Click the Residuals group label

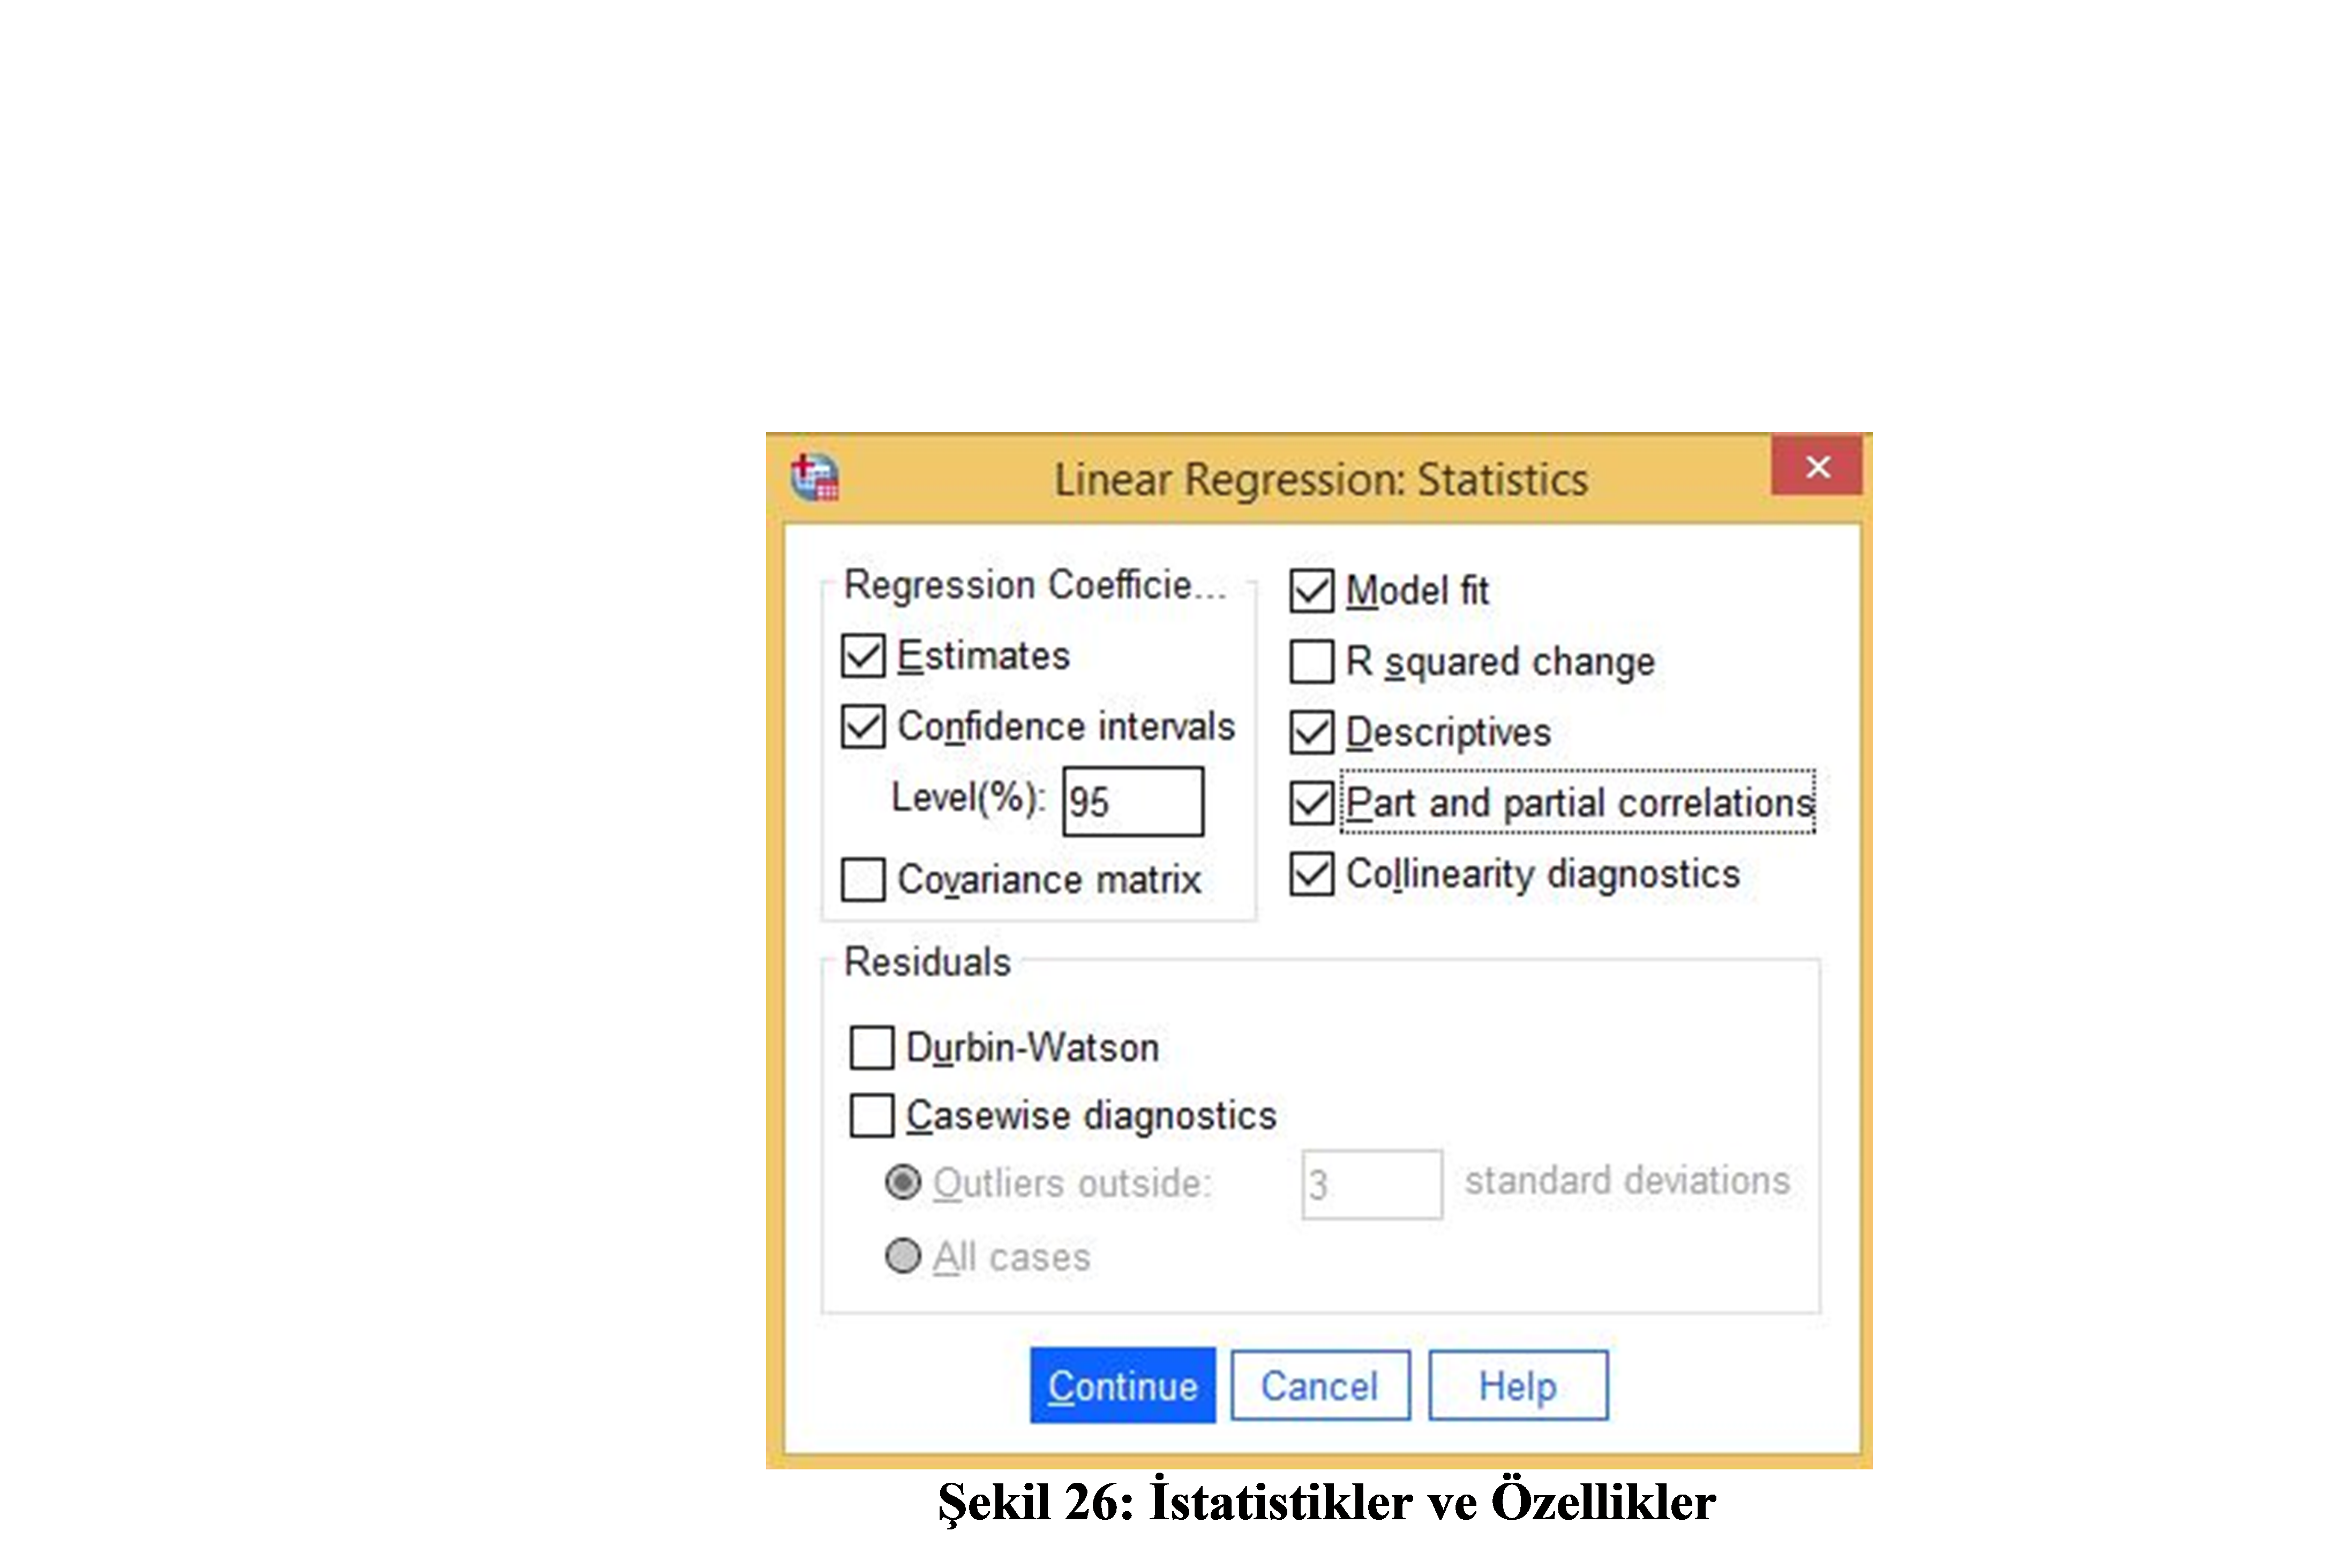[927, 962]
